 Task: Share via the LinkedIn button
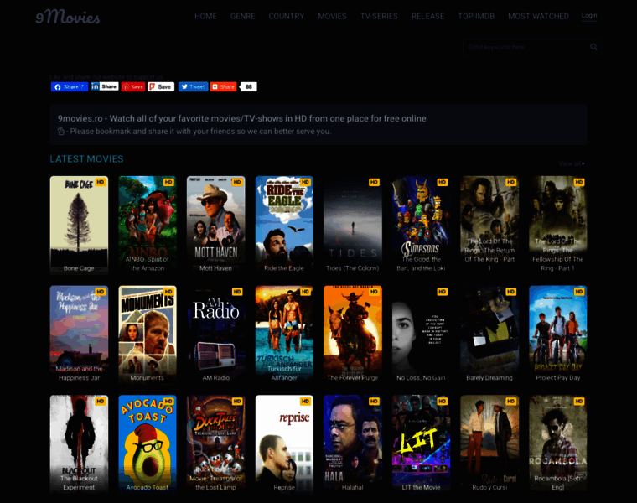(105, 86)
